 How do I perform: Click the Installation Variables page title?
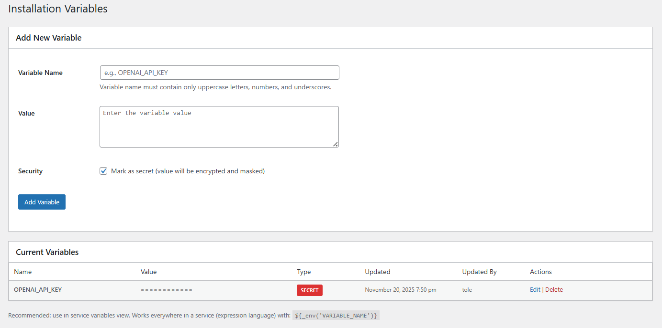point(58,9)
